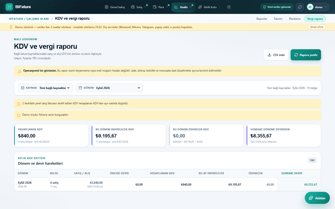Download the report with CSV indir
Viewport: 335px width, 209px height.
click(x=276, y=55)
